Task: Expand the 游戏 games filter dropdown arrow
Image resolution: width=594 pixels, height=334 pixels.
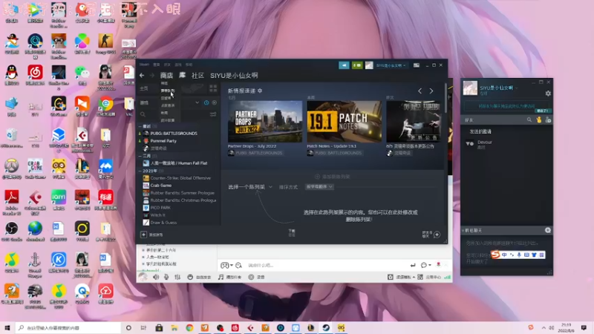Action: 197,102
